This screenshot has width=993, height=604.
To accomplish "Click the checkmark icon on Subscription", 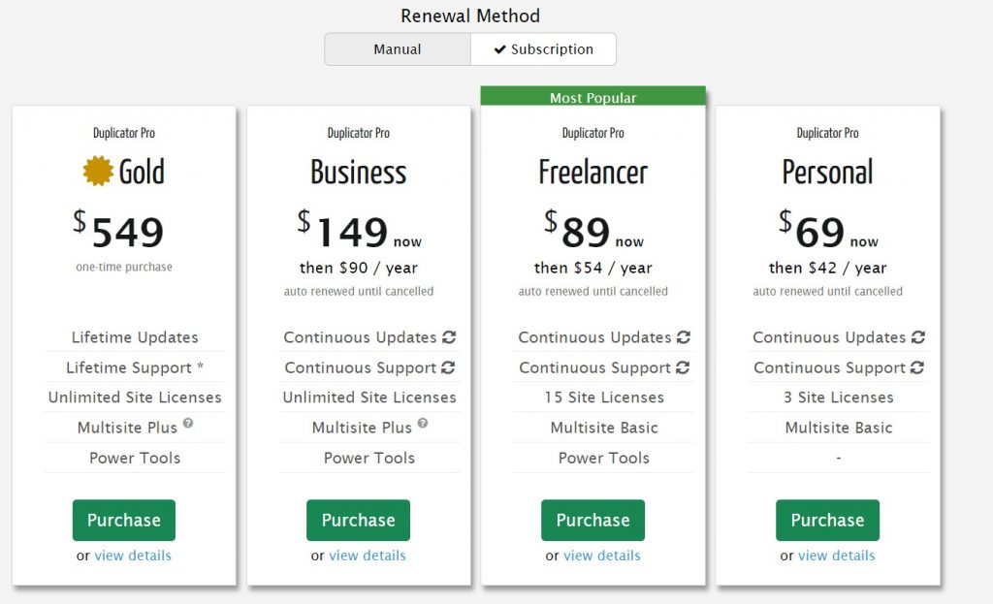I will pos(499,49).
